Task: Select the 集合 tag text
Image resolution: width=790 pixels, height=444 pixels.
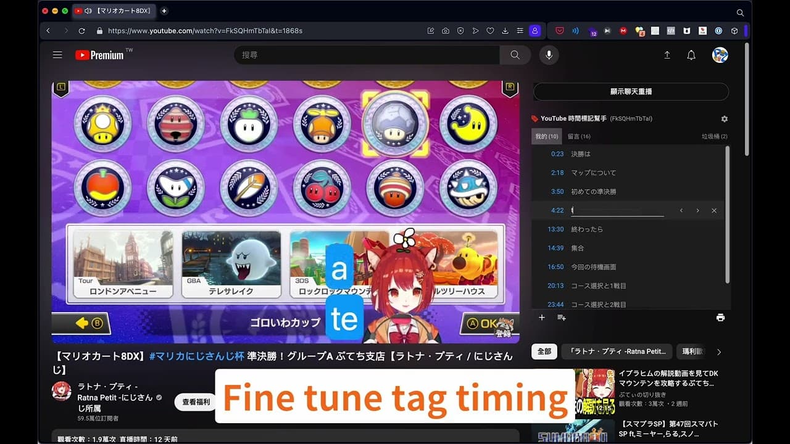Action: click(x=578, y=248)
